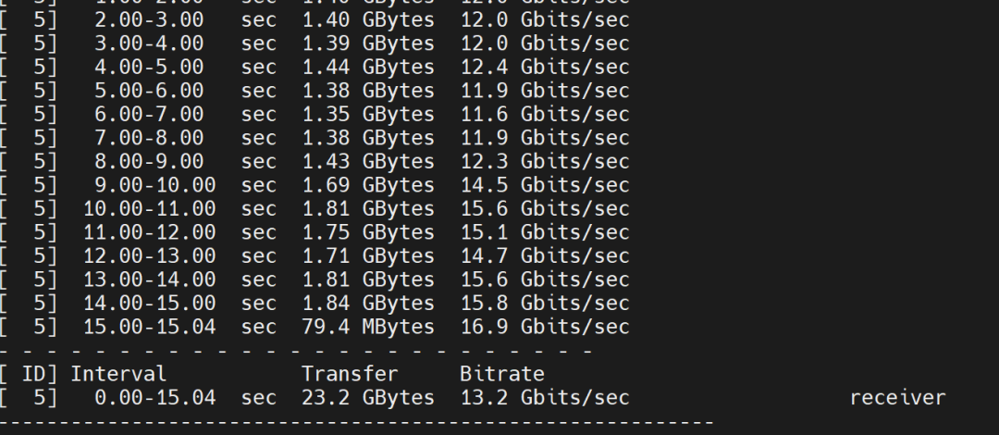Click the 0.00-15.04 summary interval
The height and width of the screenshot is (435, 999).
click(155, 397)
